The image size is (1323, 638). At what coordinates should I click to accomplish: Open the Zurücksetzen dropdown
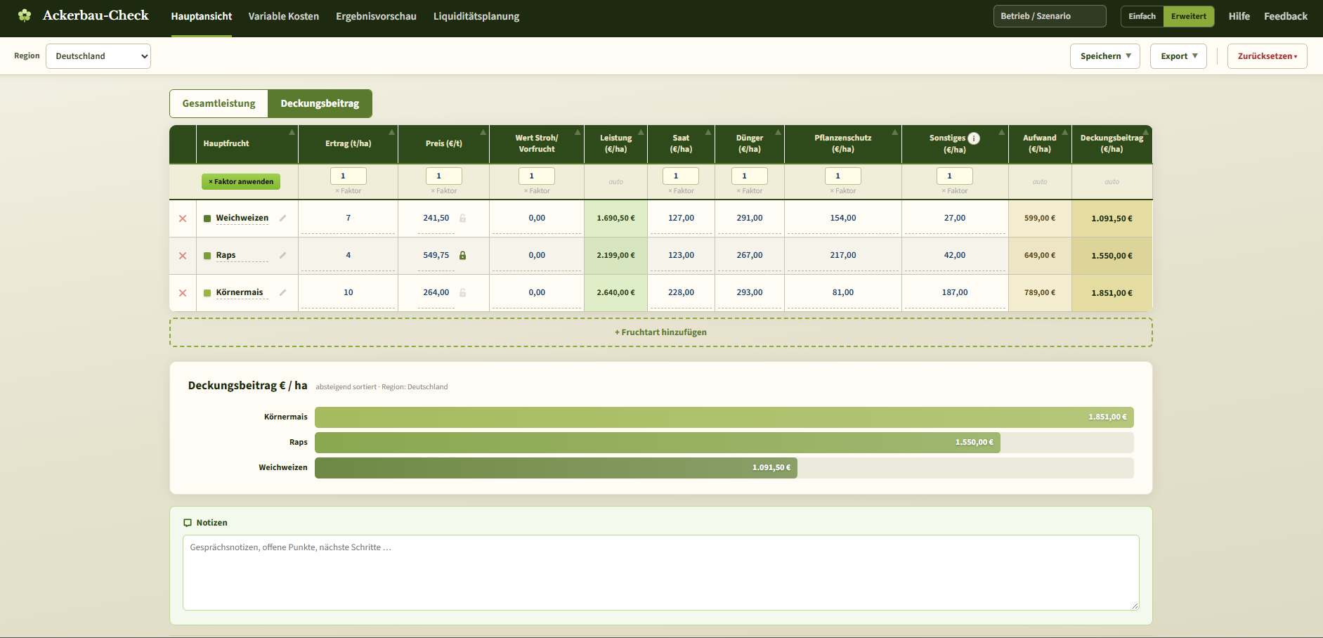pos(1267,56)
